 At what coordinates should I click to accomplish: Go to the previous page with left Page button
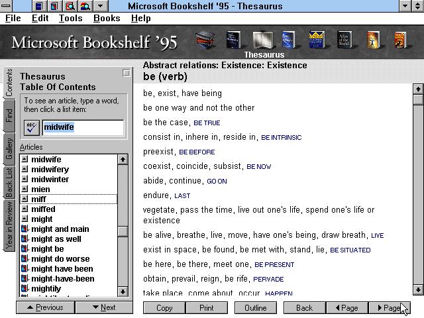tap(347, 308)
